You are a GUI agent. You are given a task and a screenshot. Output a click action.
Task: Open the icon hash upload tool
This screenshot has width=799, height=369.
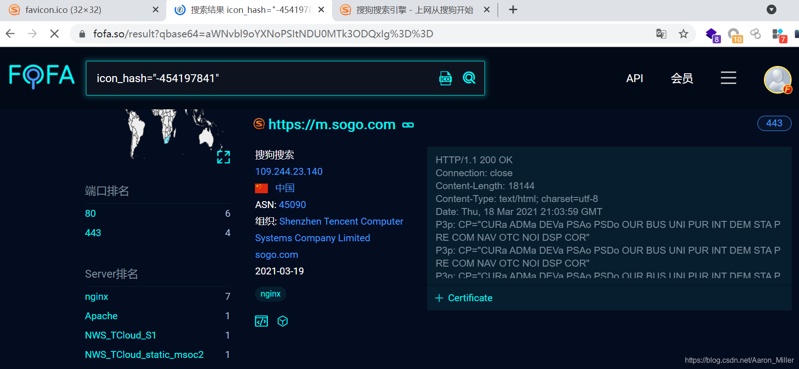pos(446,78)
